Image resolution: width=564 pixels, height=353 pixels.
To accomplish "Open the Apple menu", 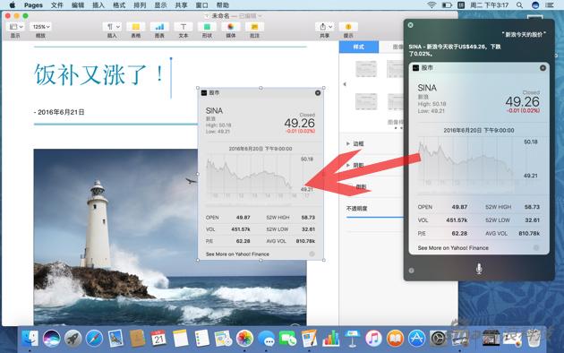I will click(x=12, y=5).
